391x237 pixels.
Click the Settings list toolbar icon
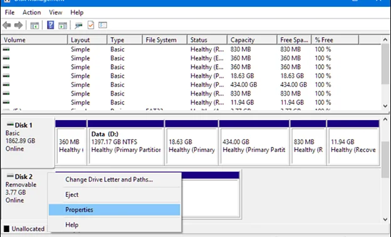103,25
